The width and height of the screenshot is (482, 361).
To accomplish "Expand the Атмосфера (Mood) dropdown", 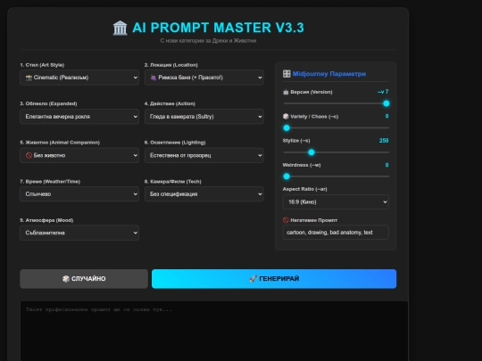I will (x=79, y=233).
